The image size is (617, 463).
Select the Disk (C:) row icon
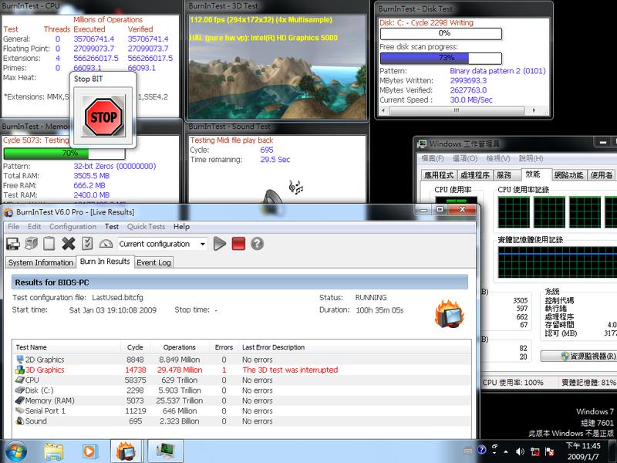pos(20,390)
